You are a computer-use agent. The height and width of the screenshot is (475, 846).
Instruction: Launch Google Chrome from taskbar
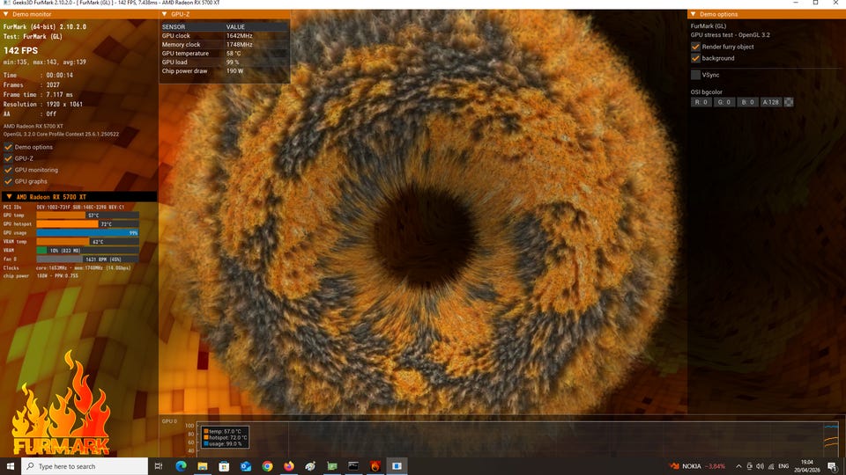[267, 466]
